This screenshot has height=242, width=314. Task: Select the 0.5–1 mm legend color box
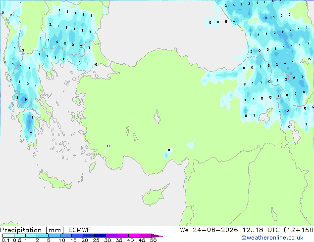pyautogui.click(x=20, y=236)
